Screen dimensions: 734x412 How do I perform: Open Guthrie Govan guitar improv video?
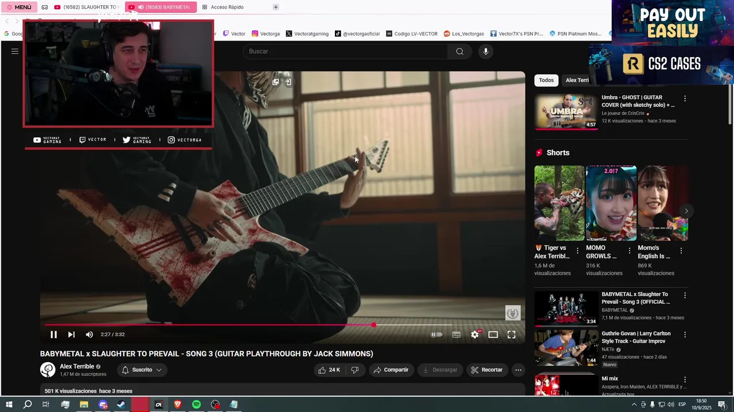566,347
